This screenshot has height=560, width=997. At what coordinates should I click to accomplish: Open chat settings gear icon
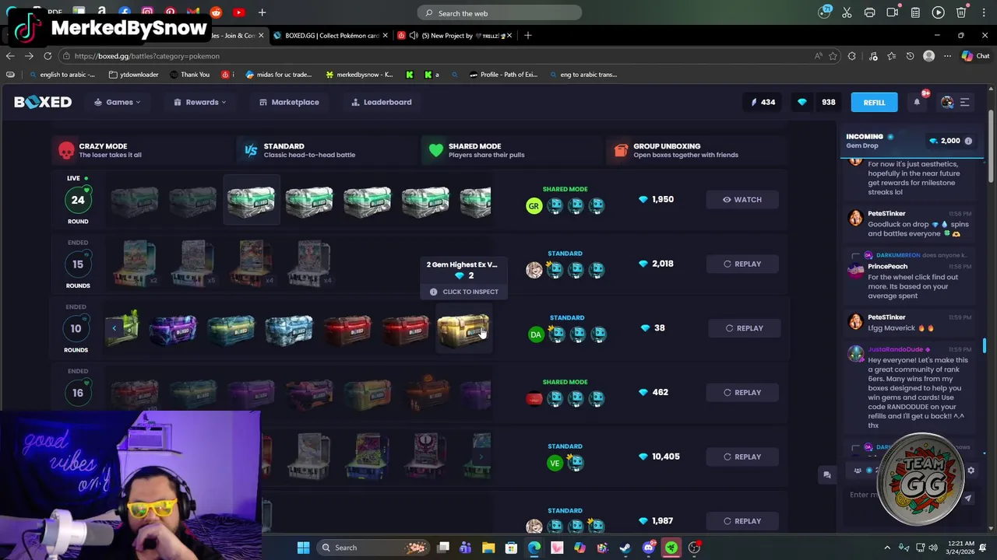[971, 471]
